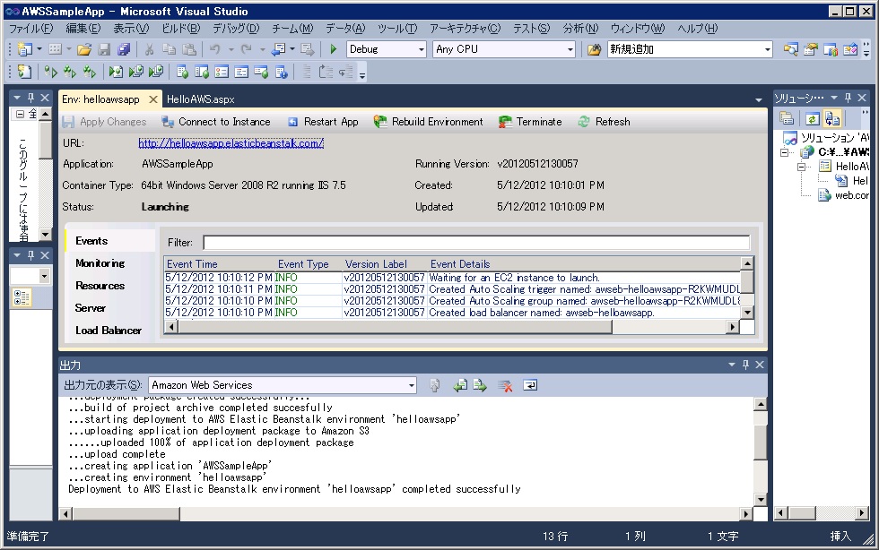Open the ビルド(B) menu

point(180,29)
